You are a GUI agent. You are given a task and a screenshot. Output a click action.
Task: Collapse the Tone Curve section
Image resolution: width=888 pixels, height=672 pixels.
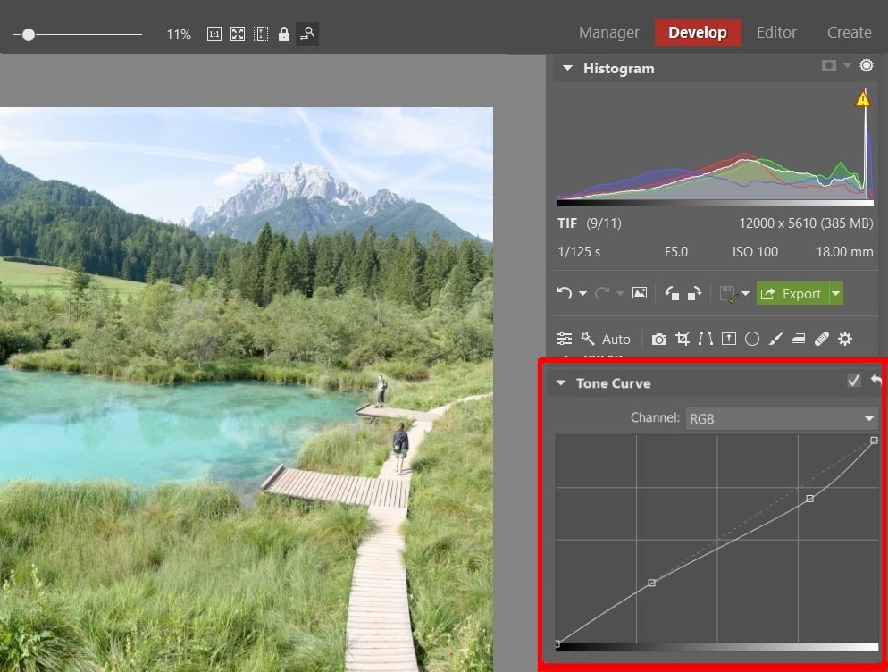point(561,382)
